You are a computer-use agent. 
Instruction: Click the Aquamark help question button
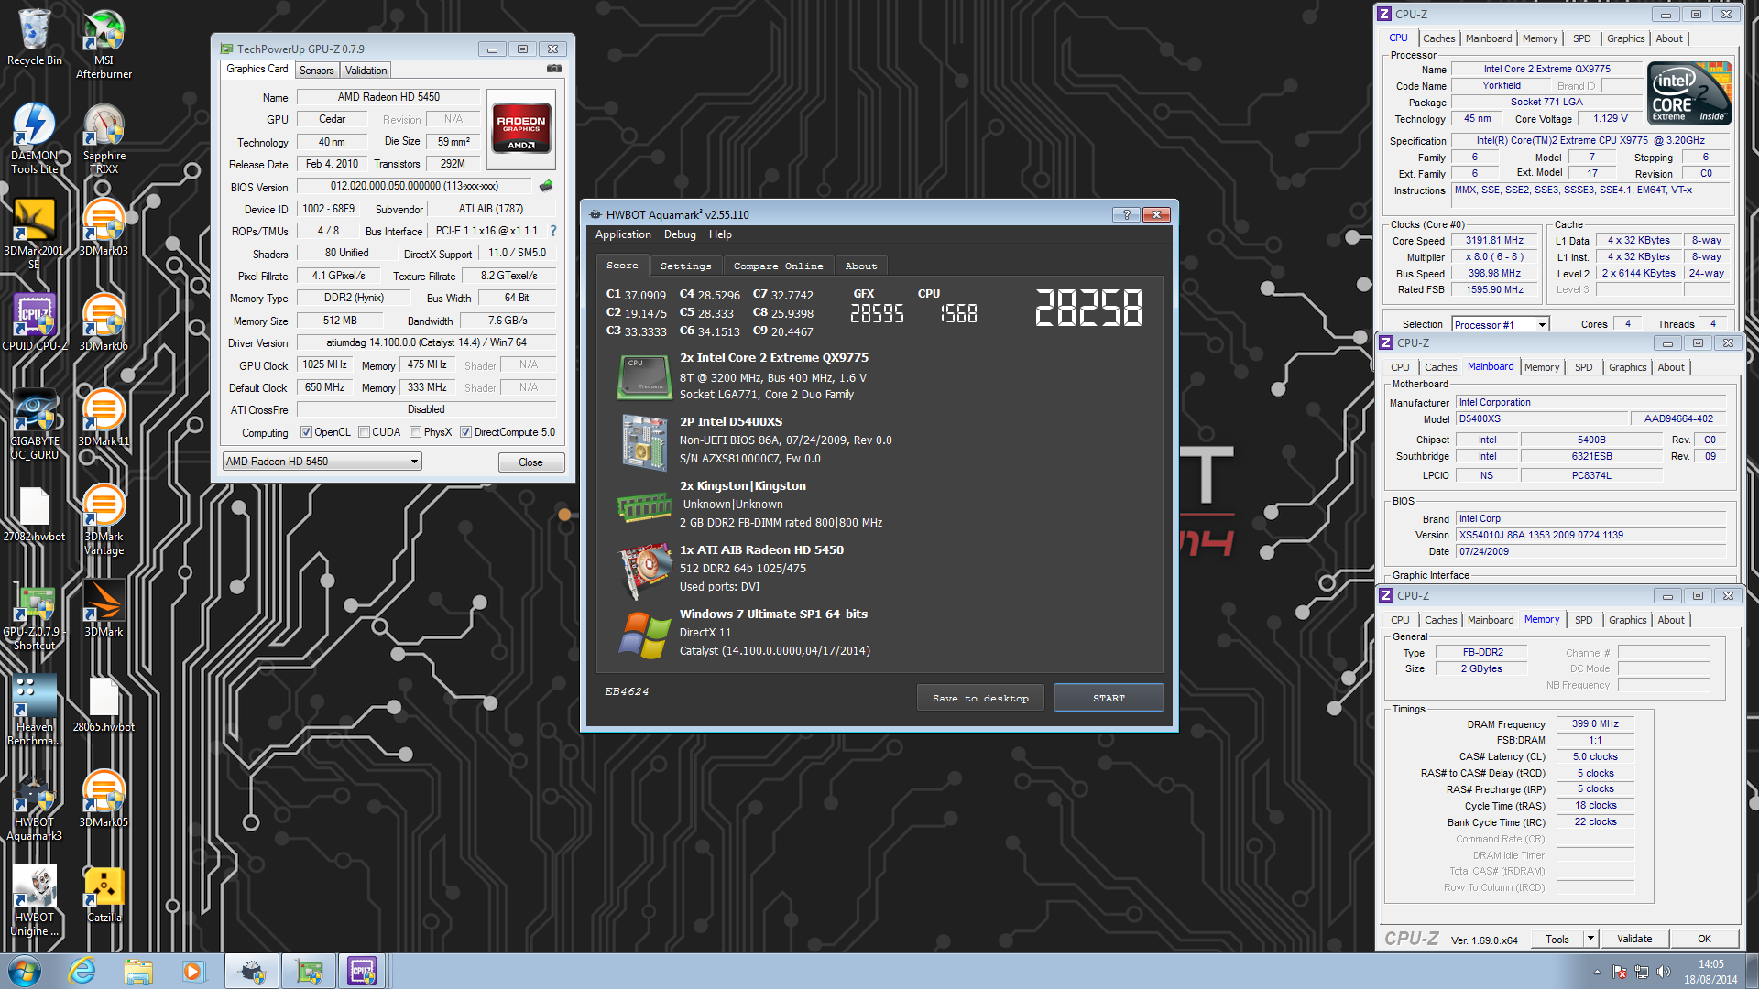(x=1126, y=214)
